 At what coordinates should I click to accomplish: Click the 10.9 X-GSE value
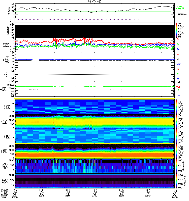point(15,190)
